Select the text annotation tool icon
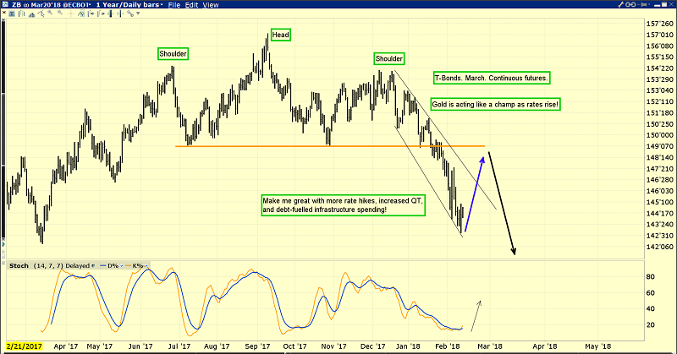 12,14
